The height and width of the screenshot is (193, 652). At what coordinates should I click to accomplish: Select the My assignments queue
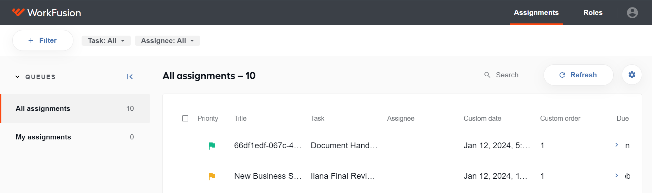click(x=75, y=137)
